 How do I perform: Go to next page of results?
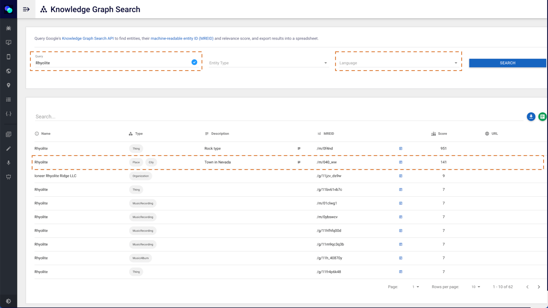[x=539, y=287]
